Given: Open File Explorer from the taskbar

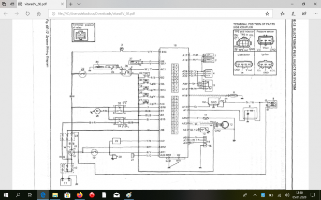Looking at the screenshot, I should click(55, 195).
